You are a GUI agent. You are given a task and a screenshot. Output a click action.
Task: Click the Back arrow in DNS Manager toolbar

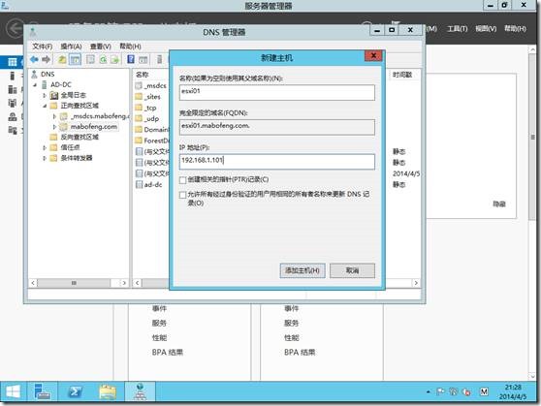click(x=34, y=60)
